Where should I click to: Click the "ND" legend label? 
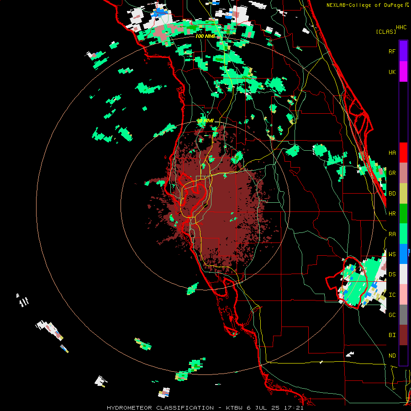(392, 356)
